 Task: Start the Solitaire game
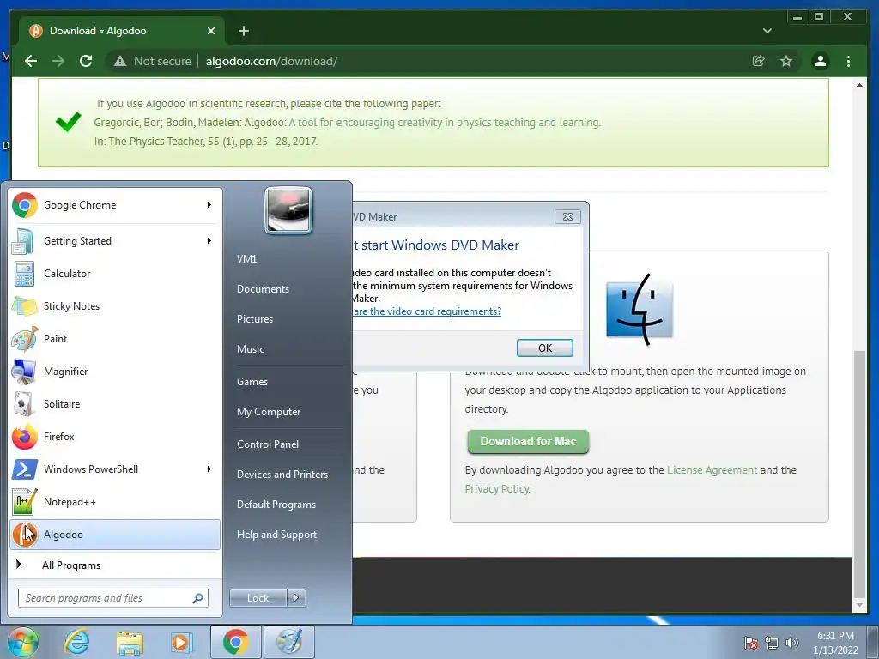point(115,404)
